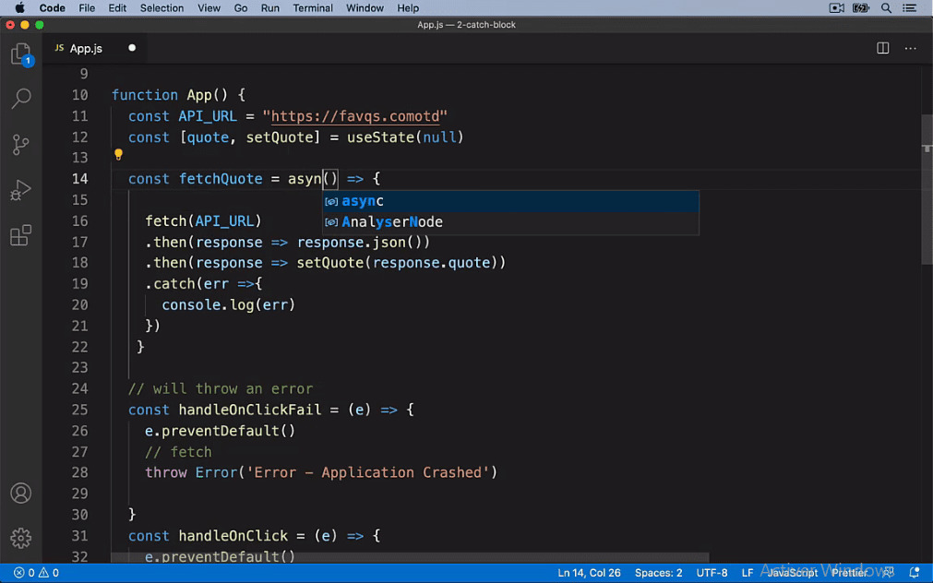
Task: Choose the AnalyserNode suggestion
Action: pos(510,222)
